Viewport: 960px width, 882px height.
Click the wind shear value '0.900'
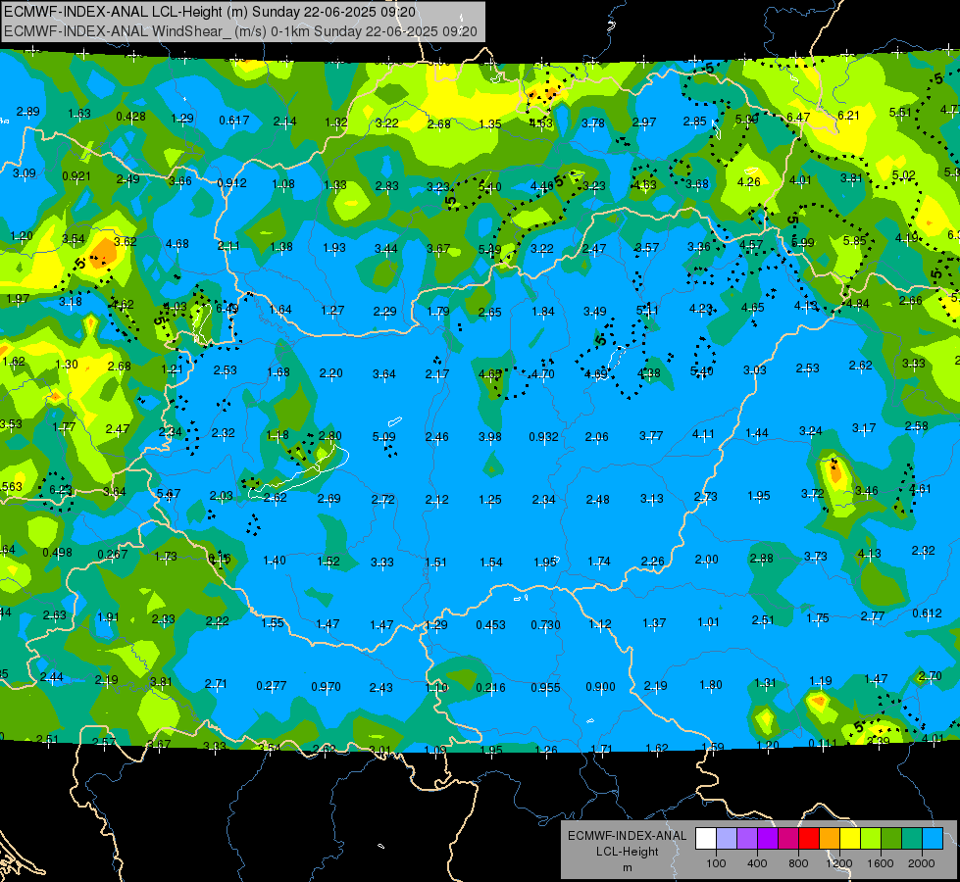click(600, 687)
